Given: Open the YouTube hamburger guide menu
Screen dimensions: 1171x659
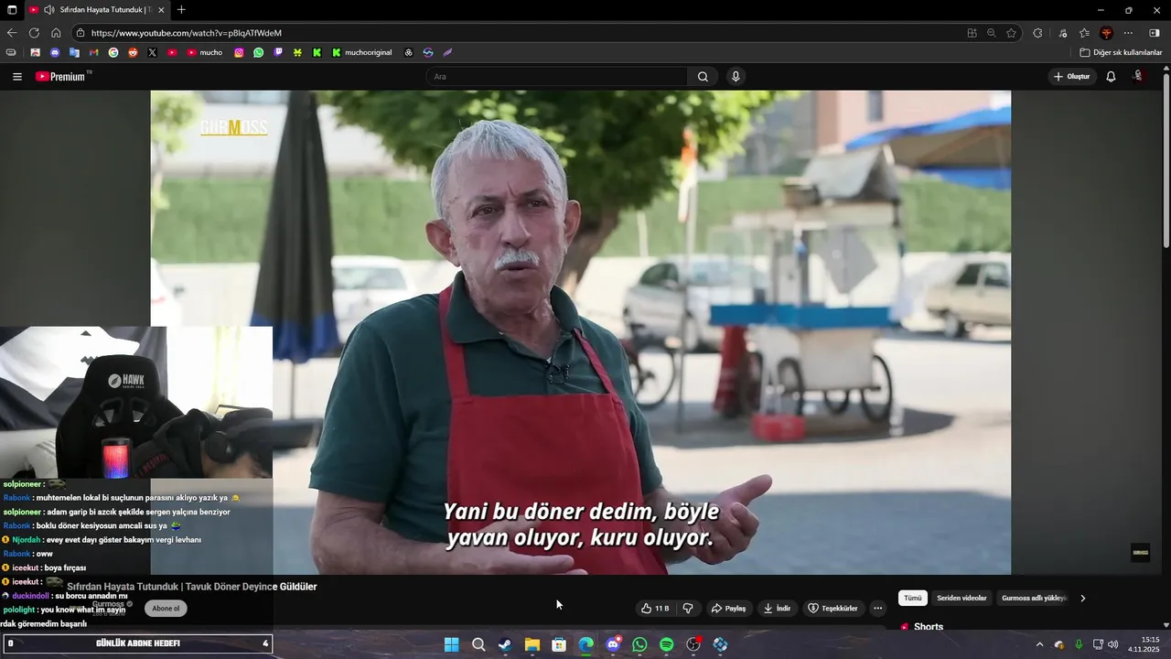Looking at the screenshot, I should point(17,77).
